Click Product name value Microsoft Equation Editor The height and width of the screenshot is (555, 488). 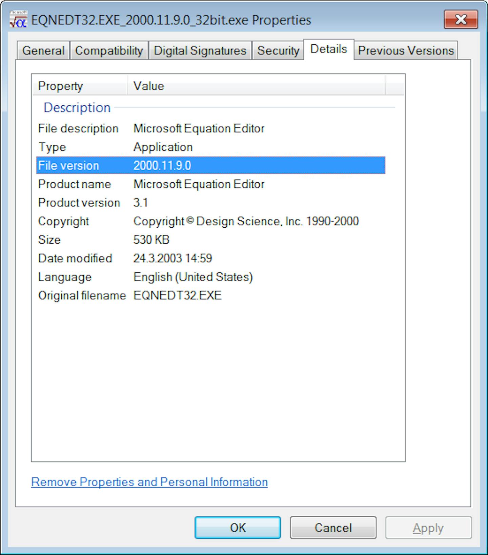click(x=199, y=184)
